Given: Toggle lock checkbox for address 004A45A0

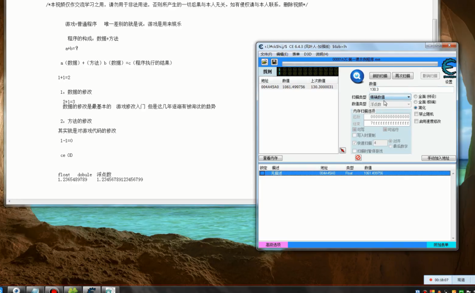Looking at the screenshot, I should [x=262, y=174].
